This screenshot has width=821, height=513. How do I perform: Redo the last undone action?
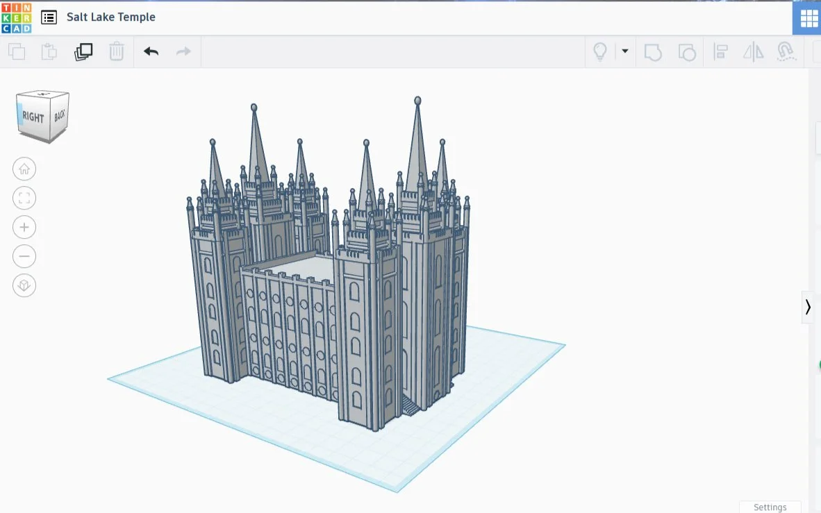183,51
